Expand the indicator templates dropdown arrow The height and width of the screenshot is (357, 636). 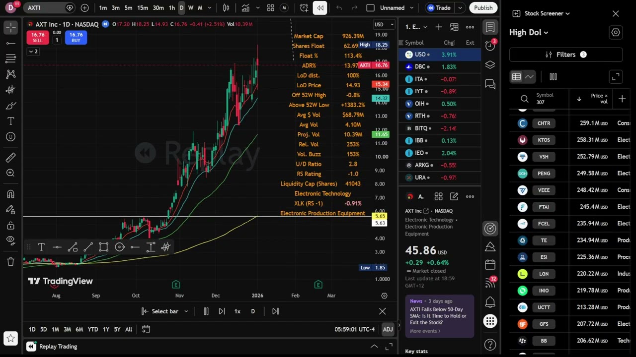point(258,8)
